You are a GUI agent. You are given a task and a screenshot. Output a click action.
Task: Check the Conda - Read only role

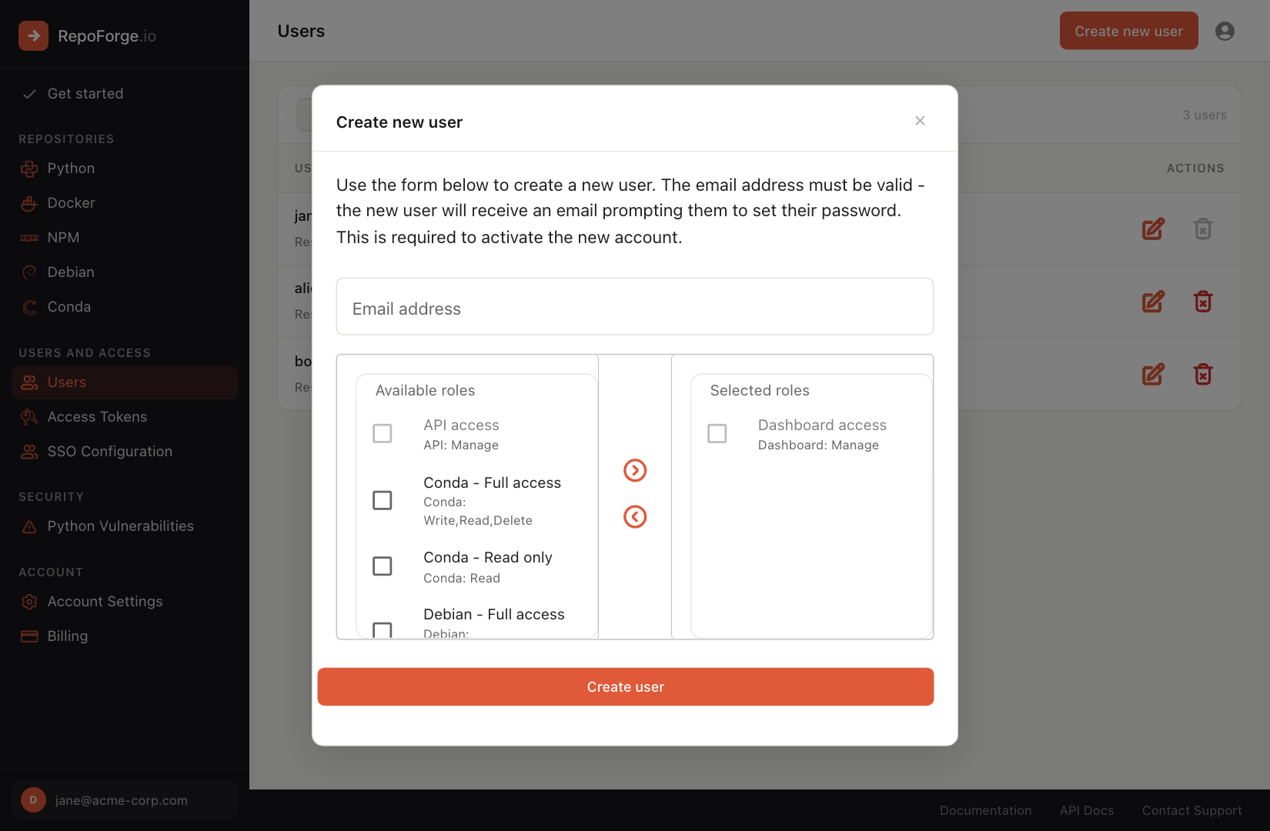pyautogui.click(x=383, y=566)
